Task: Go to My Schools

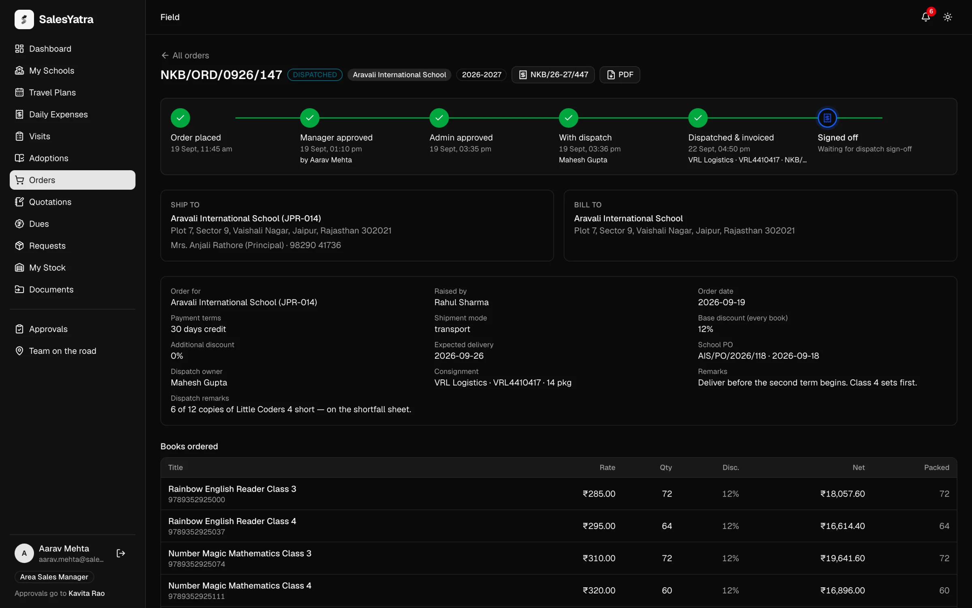Action: click(x=72, y=71)
